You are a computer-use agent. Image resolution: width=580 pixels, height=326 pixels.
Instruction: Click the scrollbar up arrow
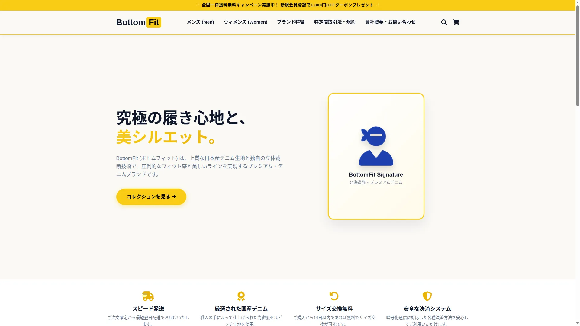[578, 2]
